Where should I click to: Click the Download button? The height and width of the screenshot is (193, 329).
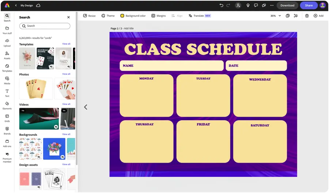(x=287, y=5)
